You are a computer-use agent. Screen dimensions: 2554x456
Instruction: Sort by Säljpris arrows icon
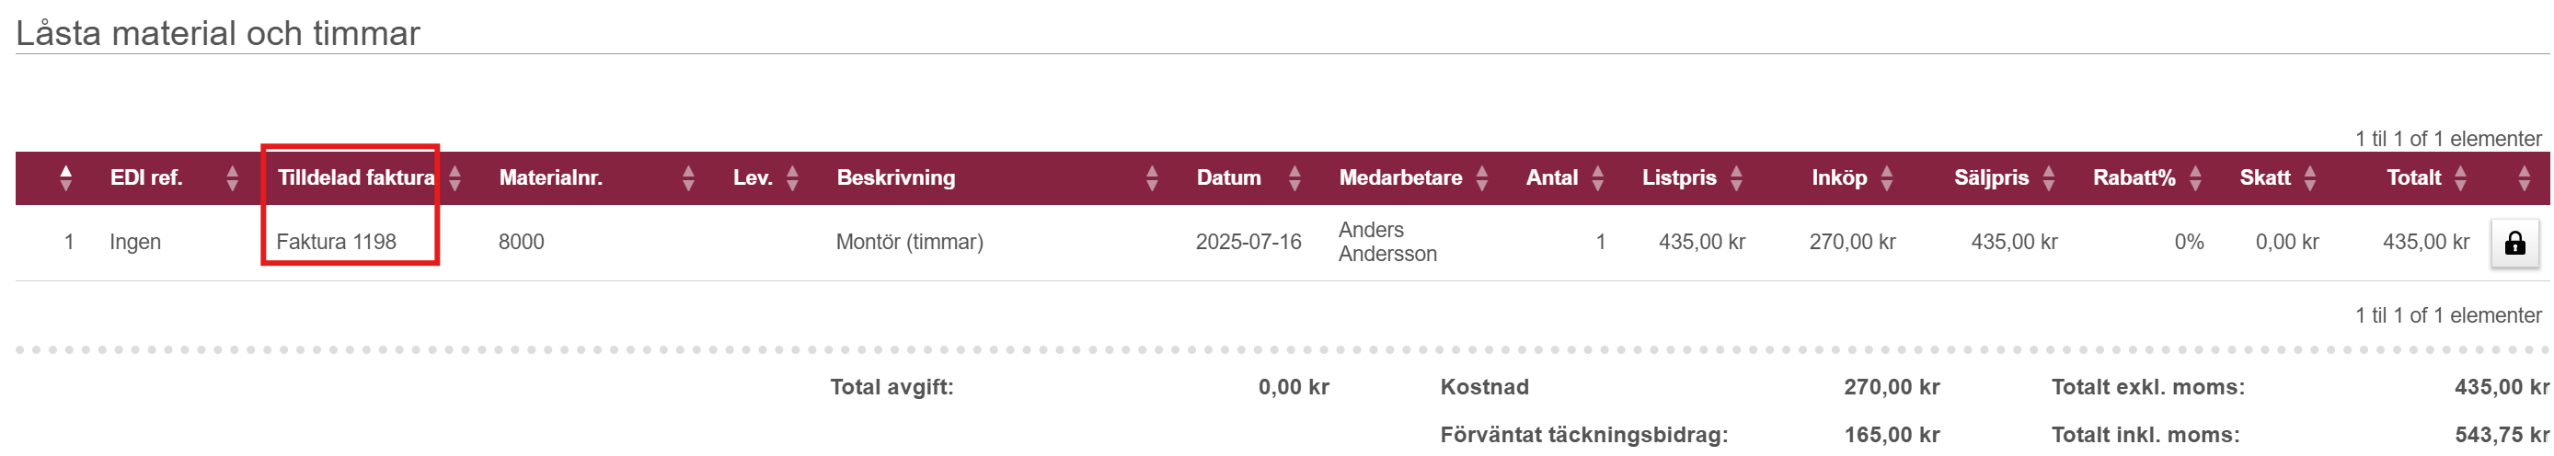point(2048,178)
